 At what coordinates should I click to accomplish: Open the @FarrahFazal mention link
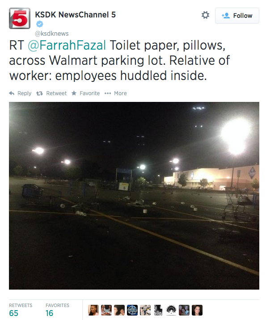[x=67, y=45]
